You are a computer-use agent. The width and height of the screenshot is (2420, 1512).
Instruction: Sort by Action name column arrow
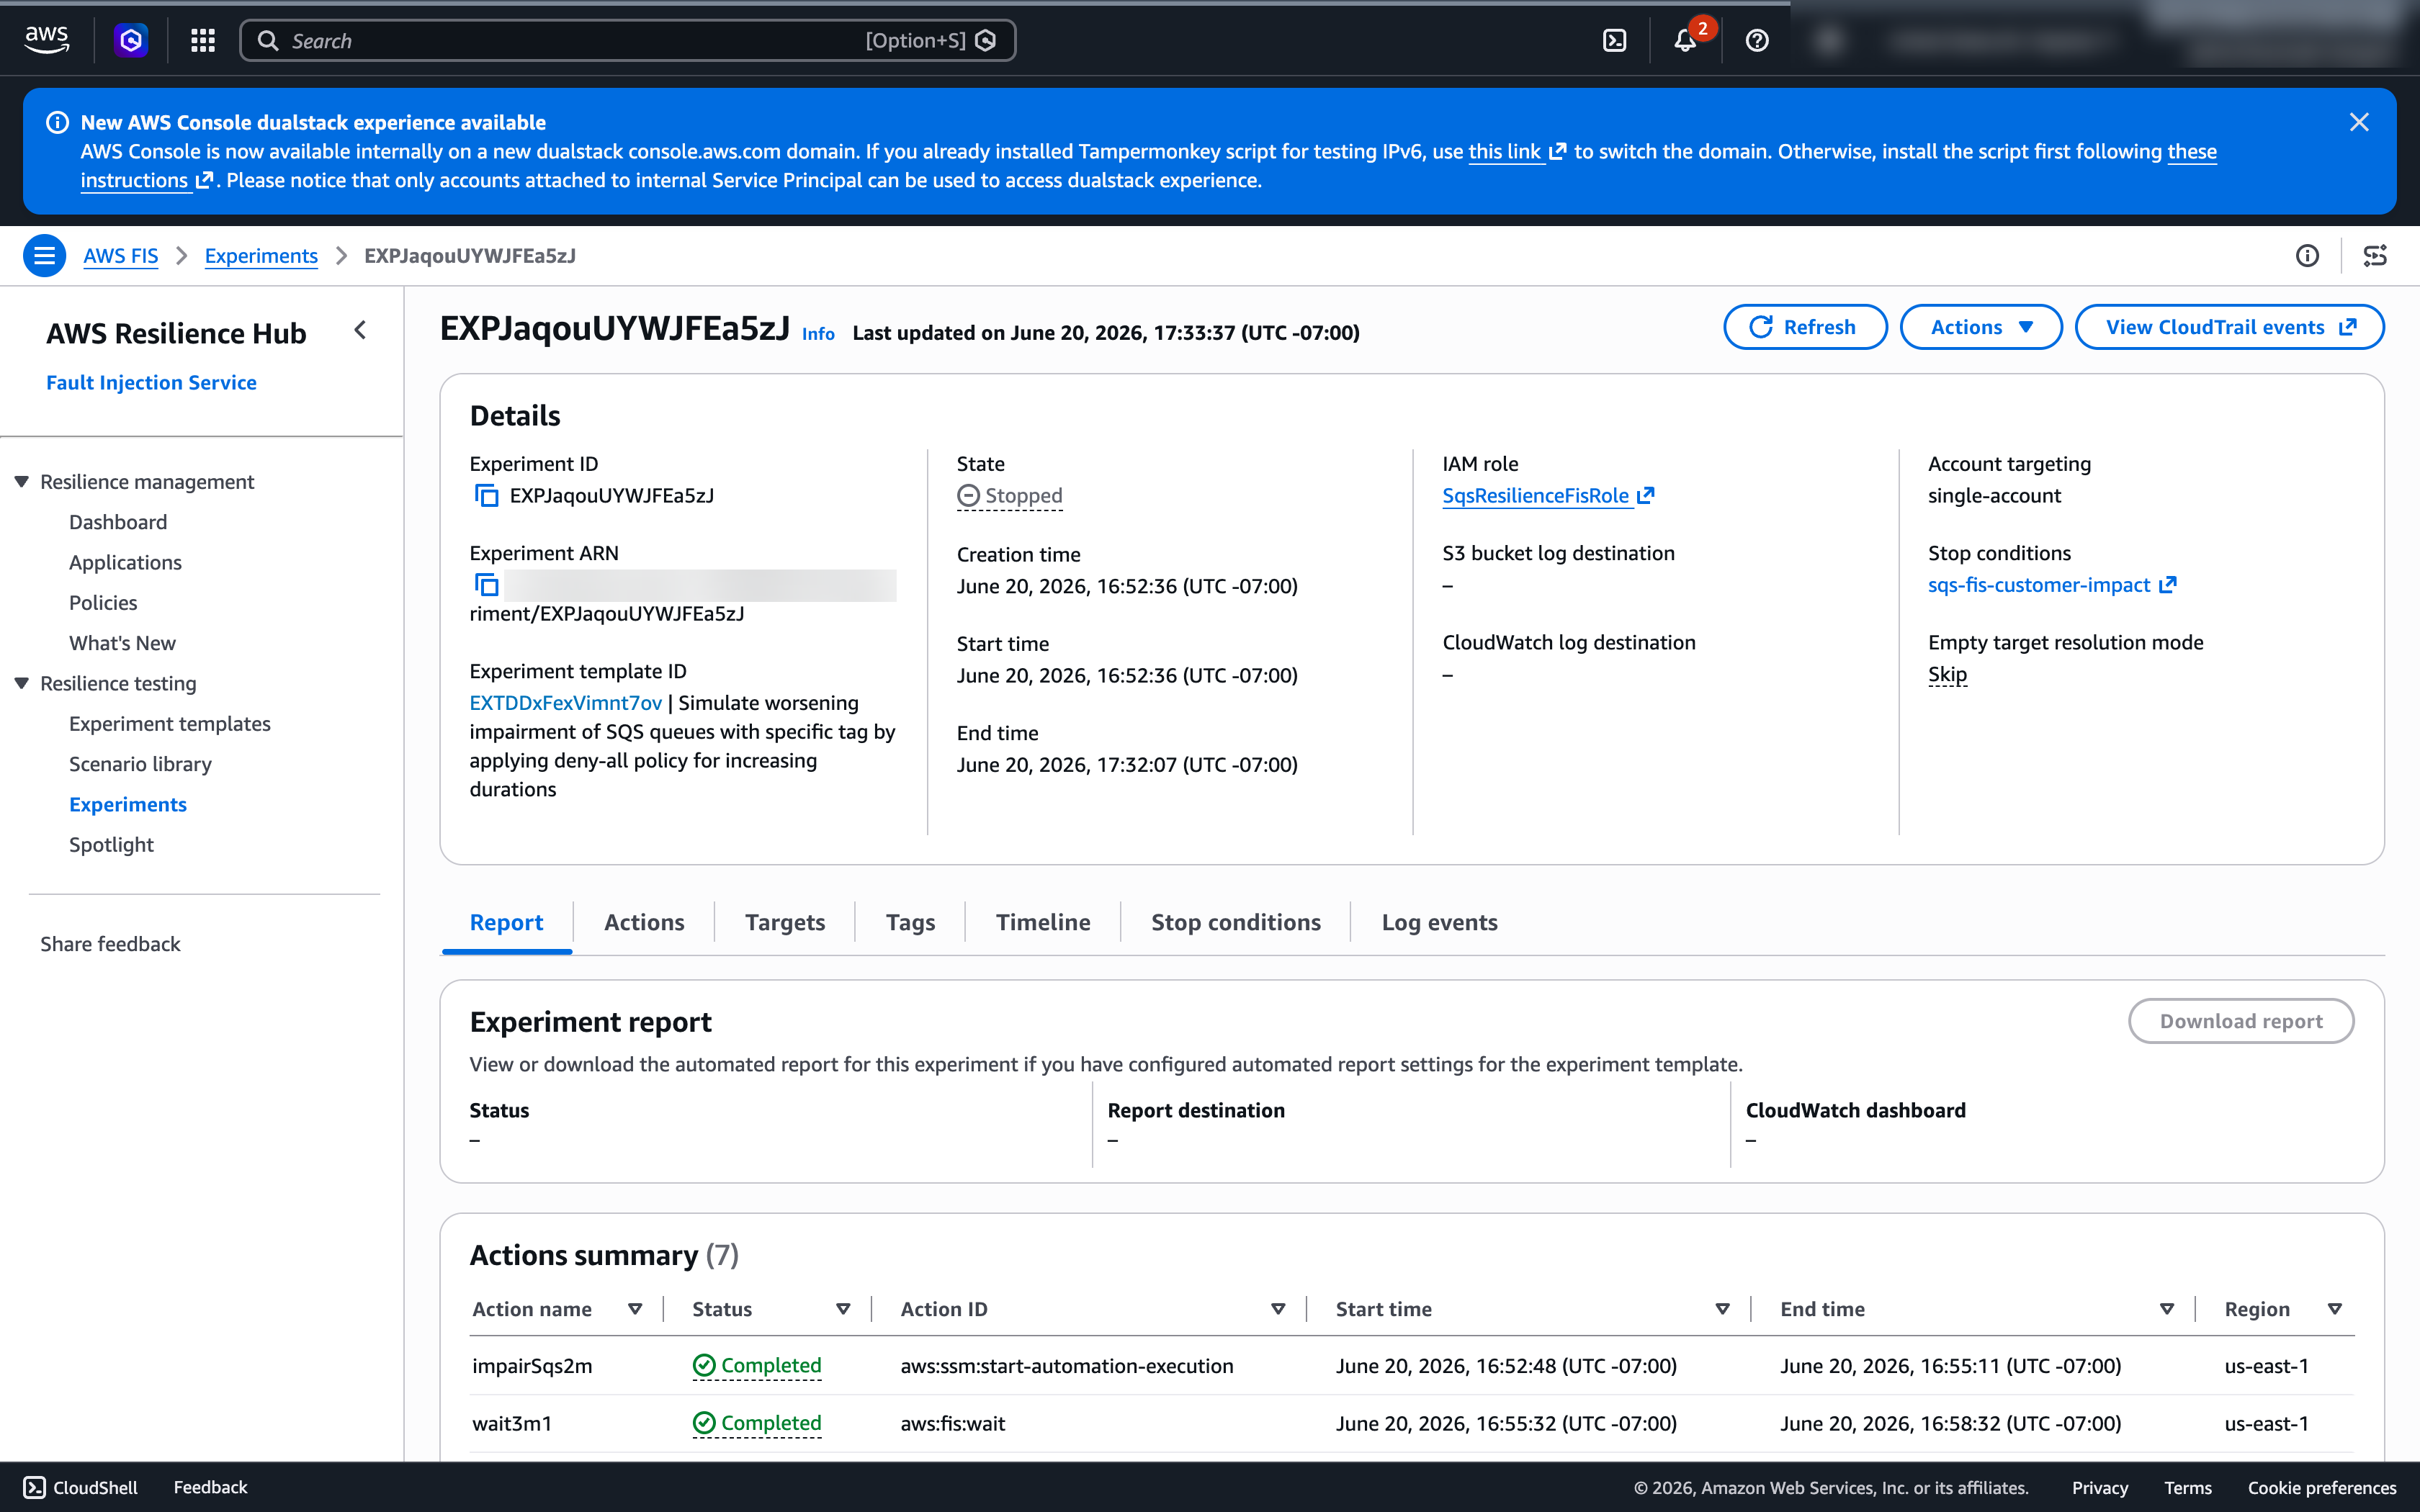[x=635, y=1309]
